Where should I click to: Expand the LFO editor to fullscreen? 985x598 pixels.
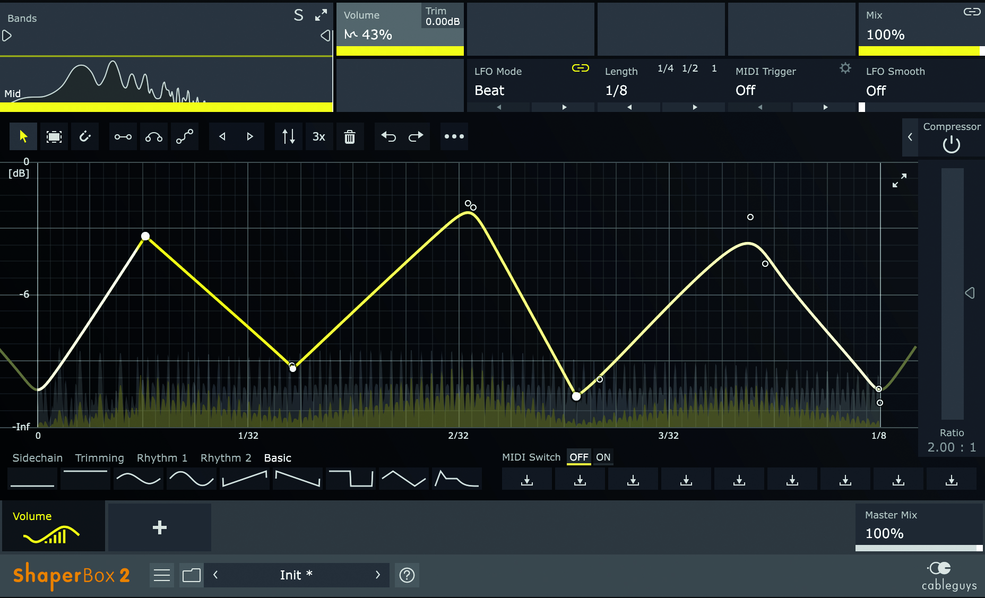point(900,180)
